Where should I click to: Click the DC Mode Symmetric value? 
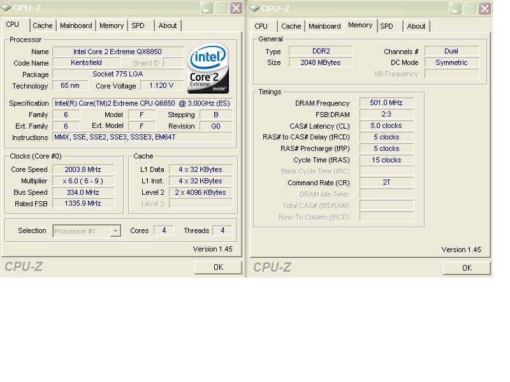(x=451, y=62)
